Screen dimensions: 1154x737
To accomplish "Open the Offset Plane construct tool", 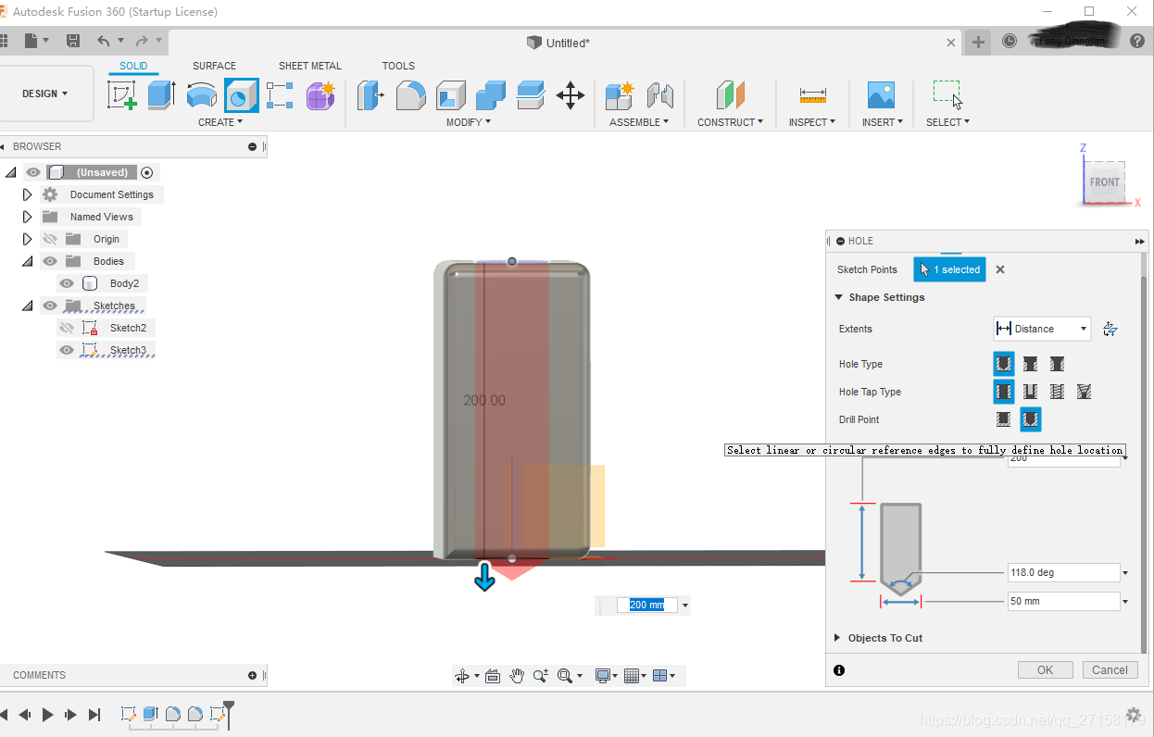I will pyautogui.click(x=730, y=95).
